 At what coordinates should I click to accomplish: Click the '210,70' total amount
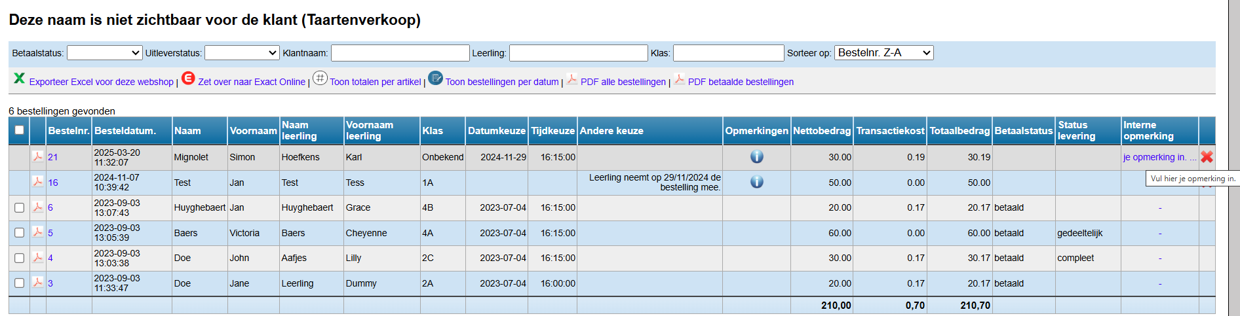[975, 306]
